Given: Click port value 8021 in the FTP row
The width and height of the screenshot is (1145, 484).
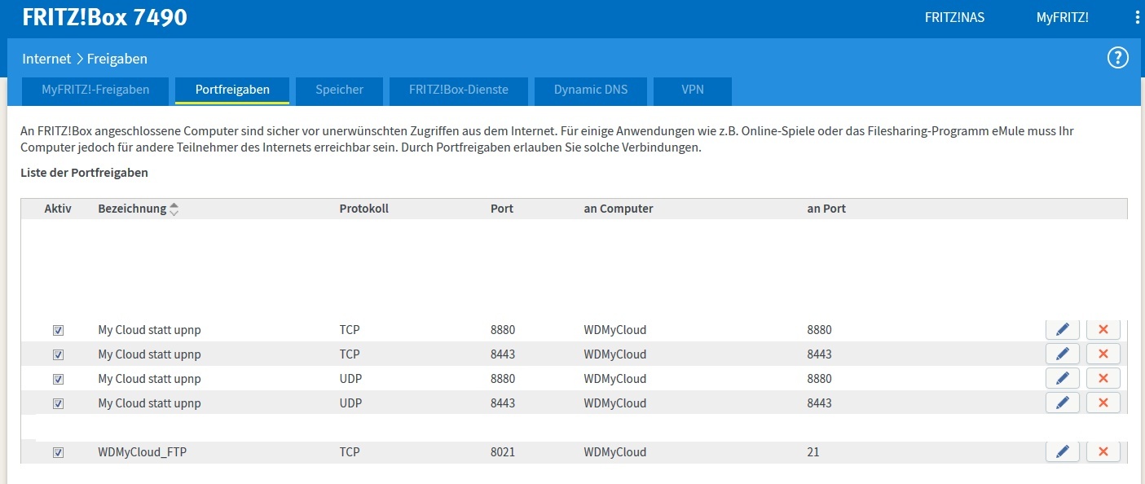Looking at the screenshot, I should point(503,452).
